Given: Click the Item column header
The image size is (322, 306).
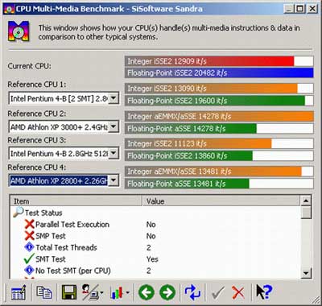Looking at the screenshot, I should click(76, 201).
